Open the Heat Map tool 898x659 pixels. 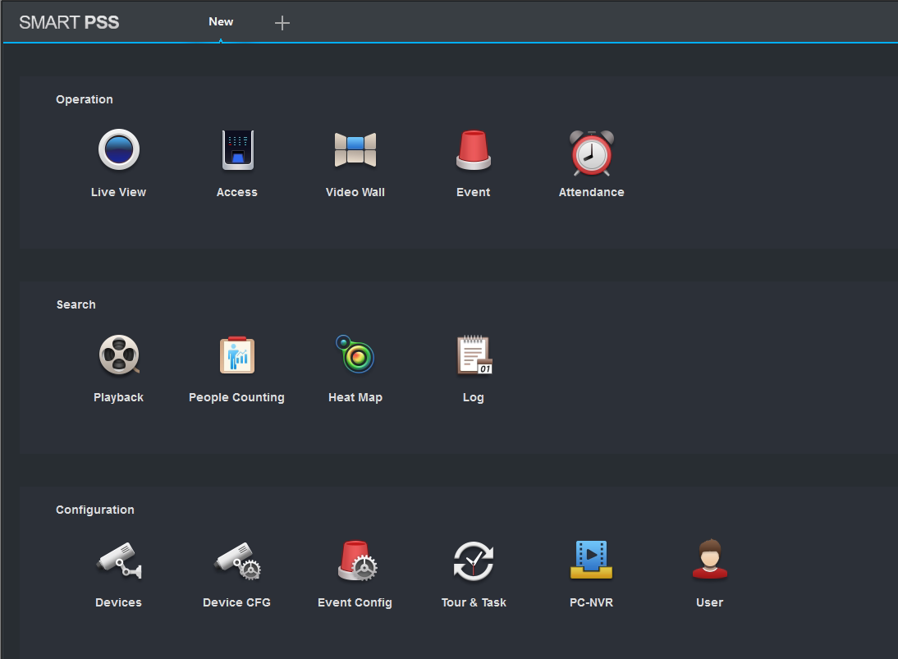tap(355, 356)
